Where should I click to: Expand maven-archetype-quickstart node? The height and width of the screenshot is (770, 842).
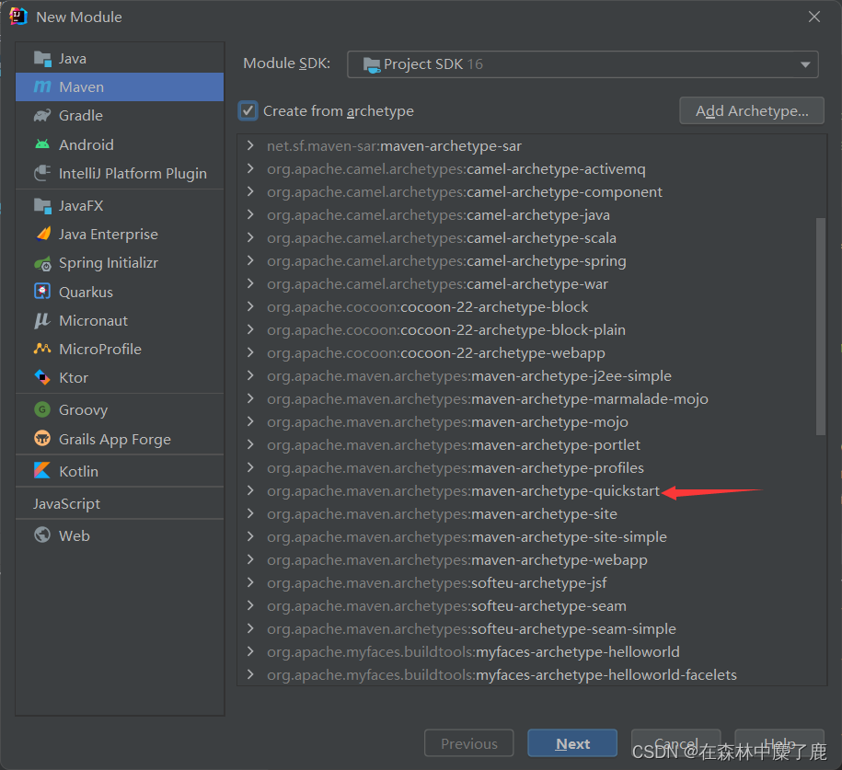[x=250, y=490]
